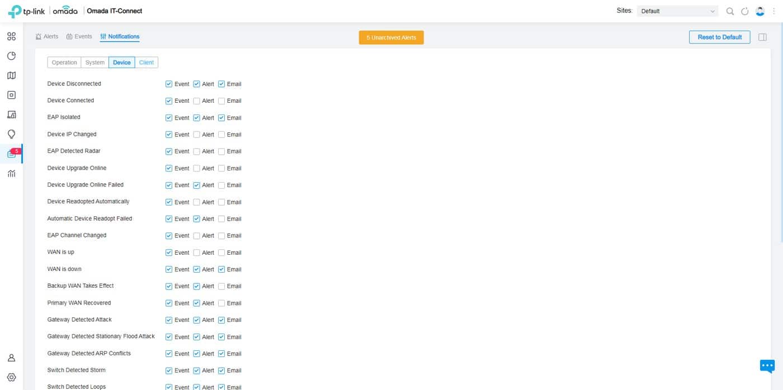Click the Device Disconnected label
The image size is (783, 390).
pyautogui.click(x=74, y=84)
